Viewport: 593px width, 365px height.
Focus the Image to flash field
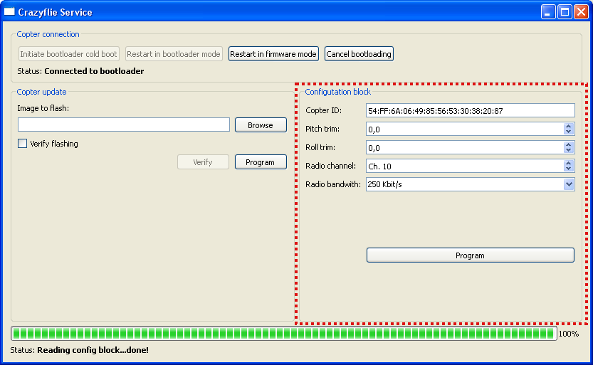124,125
